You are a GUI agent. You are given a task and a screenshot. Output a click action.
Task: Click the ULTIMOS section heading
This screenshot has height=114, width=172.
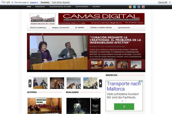[32, 92]
